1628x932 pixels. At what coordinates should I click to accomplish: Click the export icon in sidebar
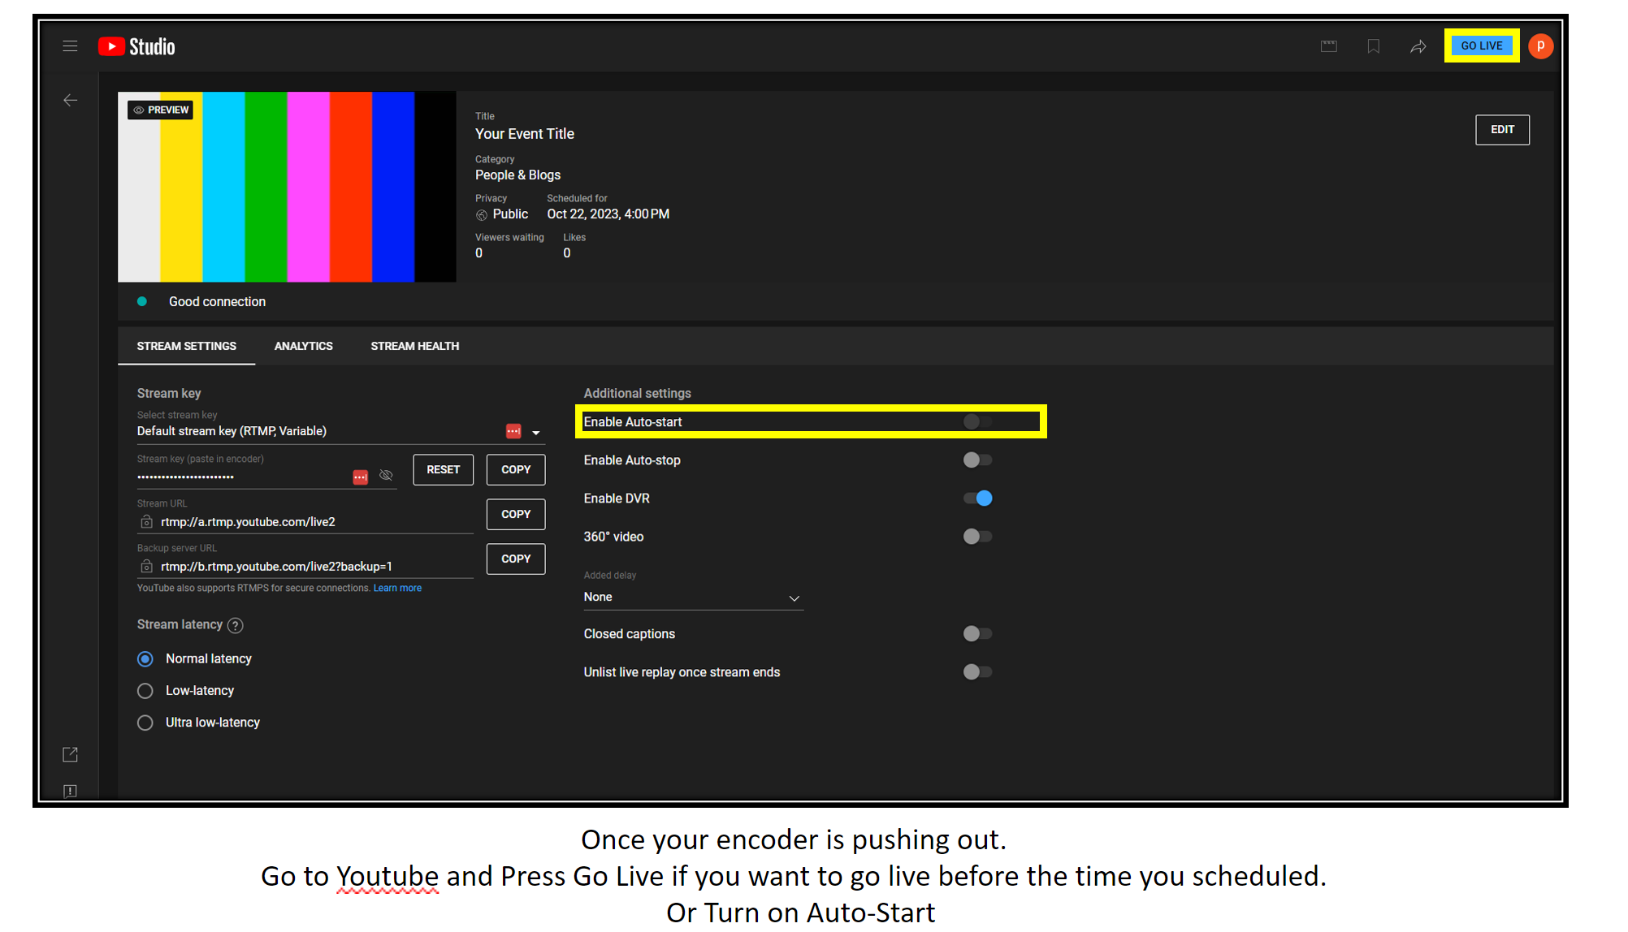coord(71,755)
